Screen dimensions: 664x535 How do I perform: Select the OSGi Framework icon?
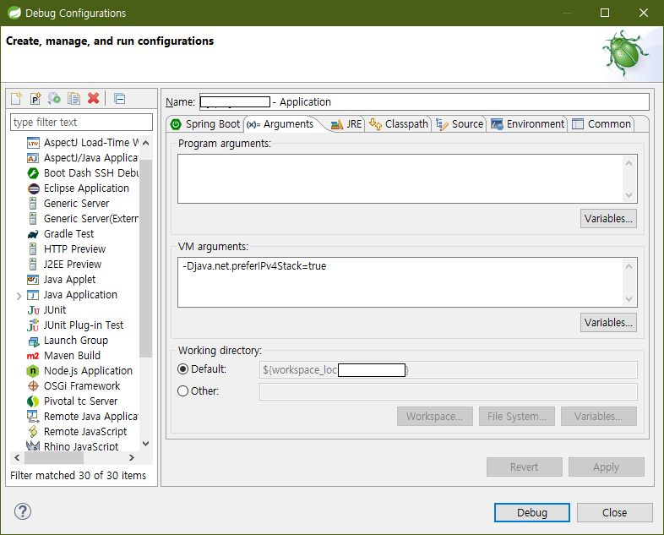(x=33, y=386)
